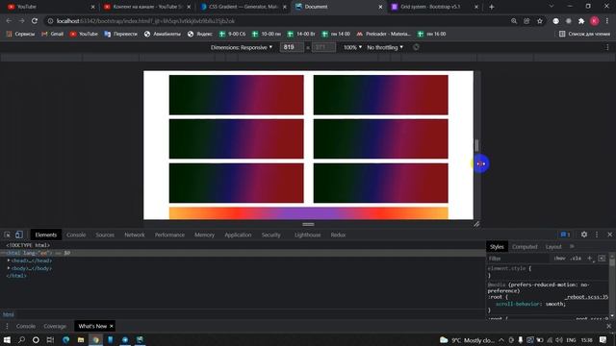Screen dimensions: 616x346
Task: Open the Dimensions: Responsive dropdown
Action: point(242,47)
